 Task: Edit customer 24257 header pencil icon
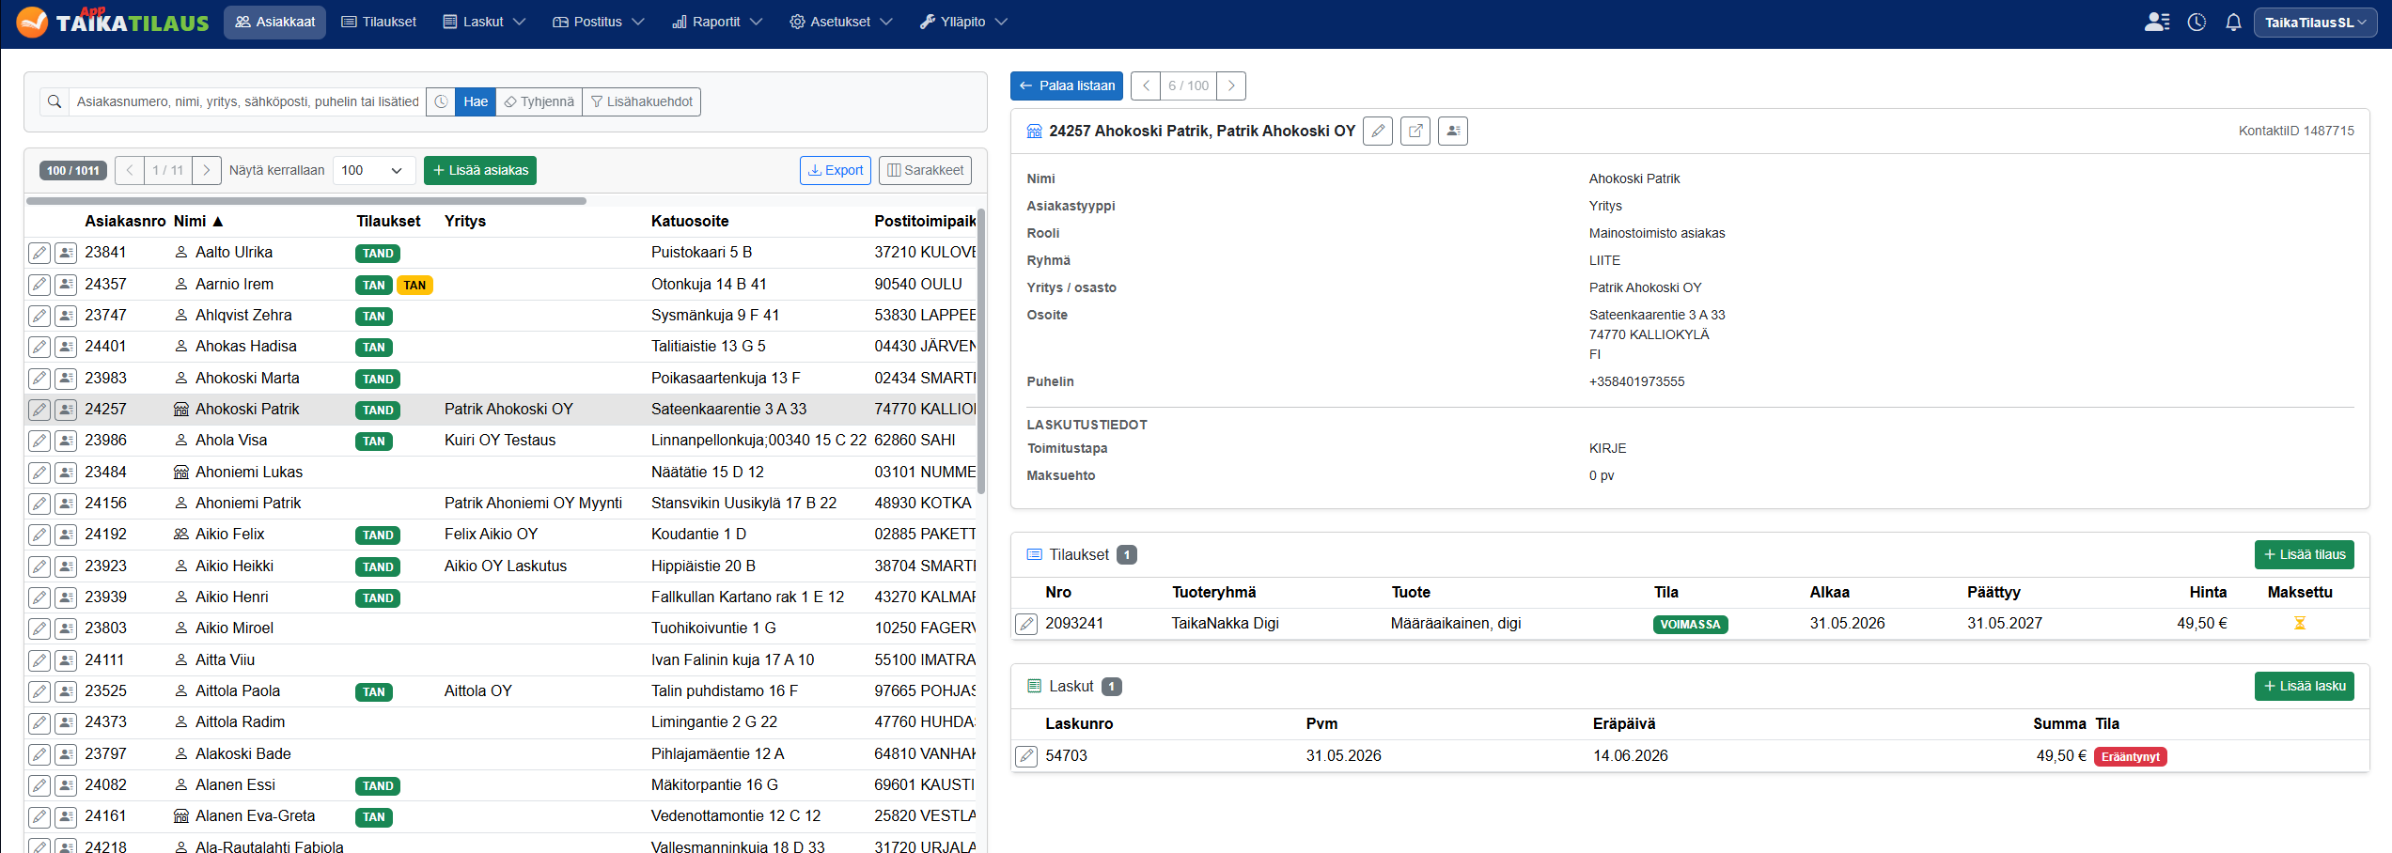pos(1378,131)
